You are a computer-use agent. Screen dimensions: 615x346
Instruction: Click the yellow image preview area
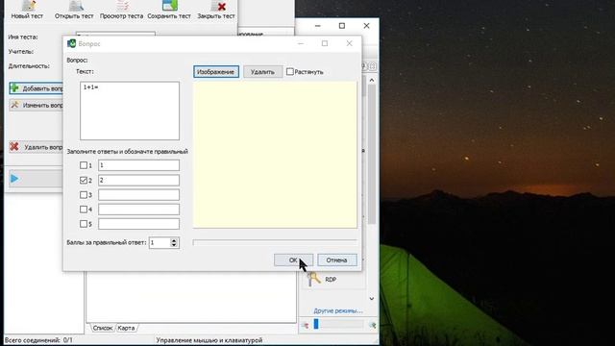(x=275, y=154)
